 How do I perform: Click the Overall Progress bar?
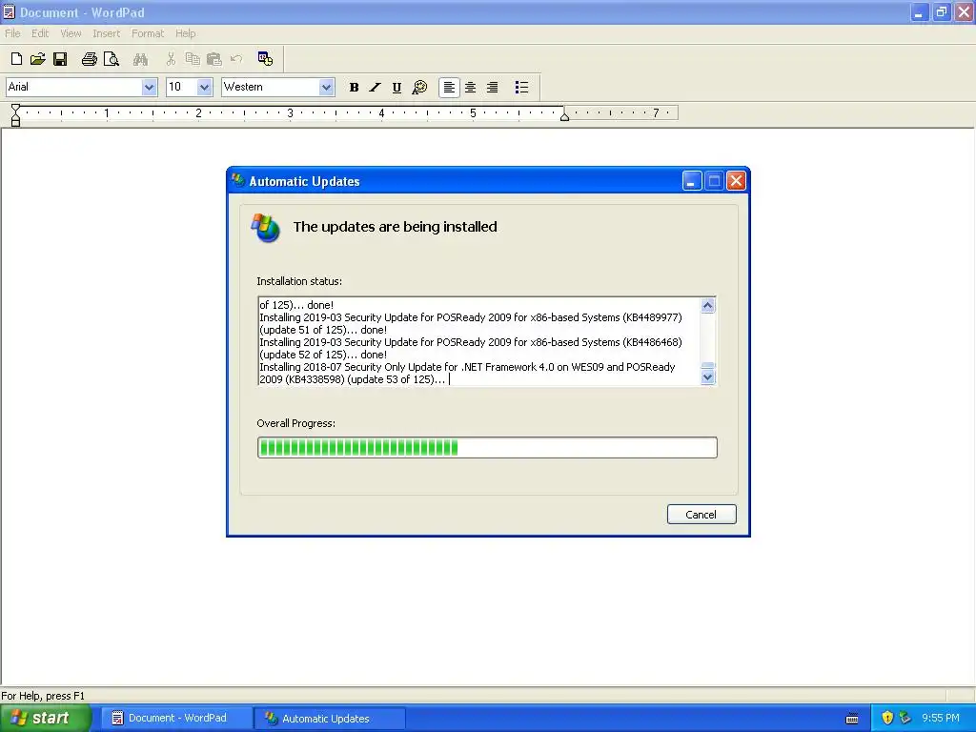tap(487, 448)
